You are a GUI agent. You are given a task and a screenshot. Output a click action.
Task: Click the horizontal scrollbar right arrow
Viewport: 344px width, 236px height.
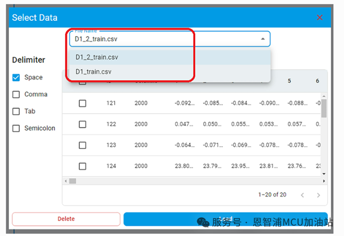(324, 181)
